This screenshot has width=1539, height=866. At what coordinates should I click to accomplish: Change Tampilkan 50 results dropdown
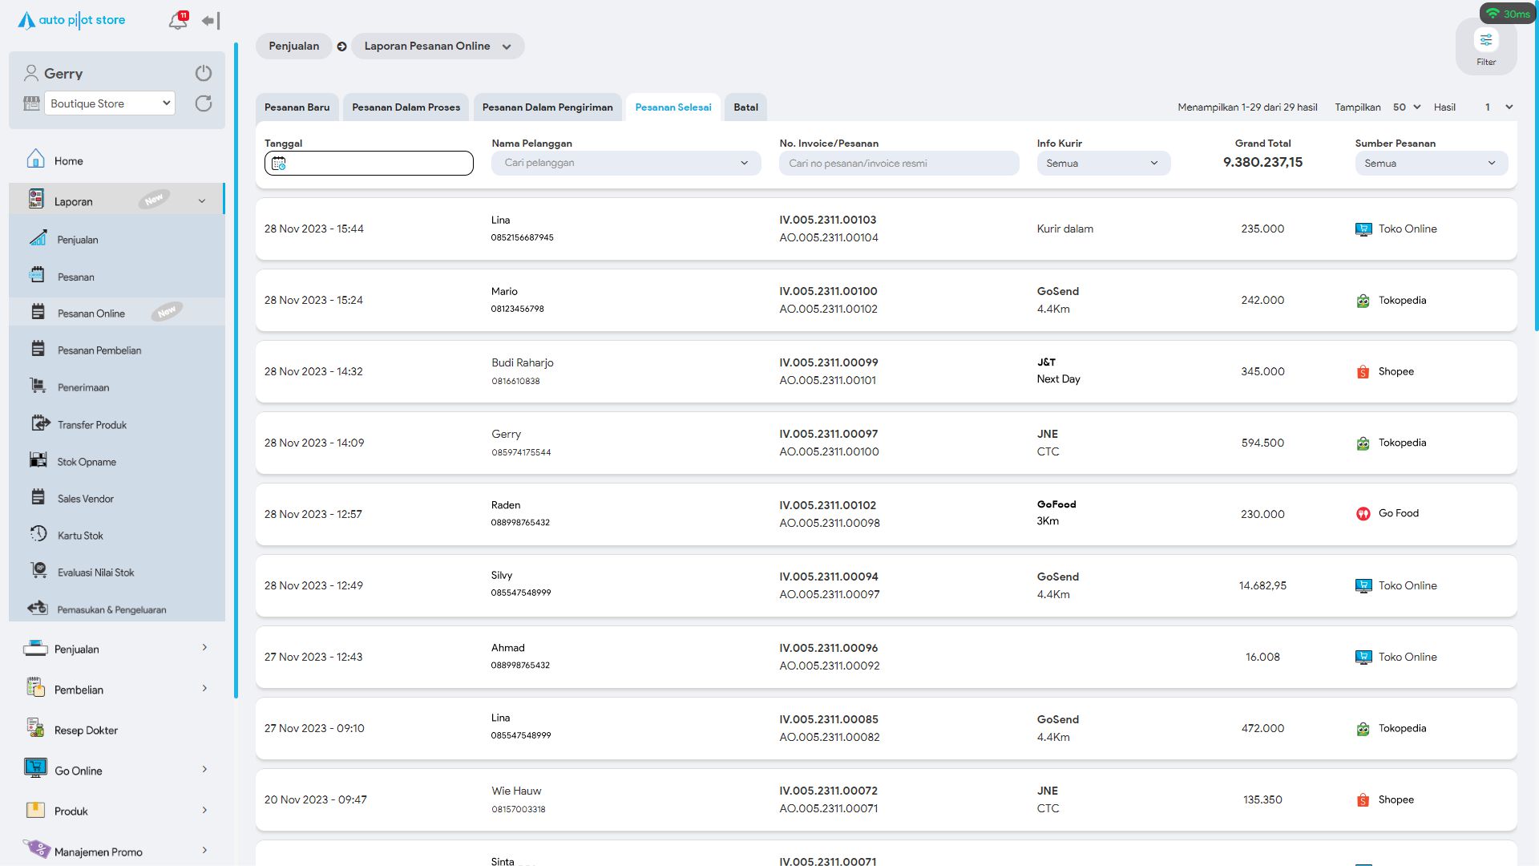[x=1407, y=107]
